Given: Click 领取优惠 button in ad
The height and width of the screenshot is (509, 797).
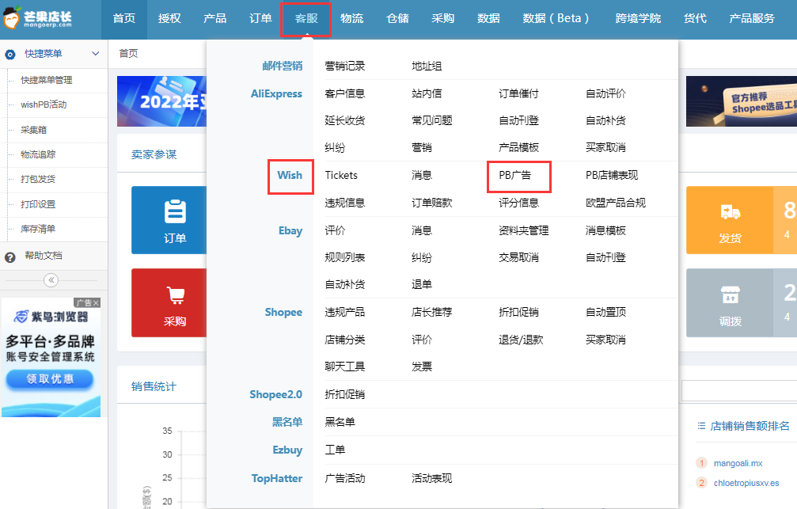Looking at the screenshot, I should (x=50, y=379).
